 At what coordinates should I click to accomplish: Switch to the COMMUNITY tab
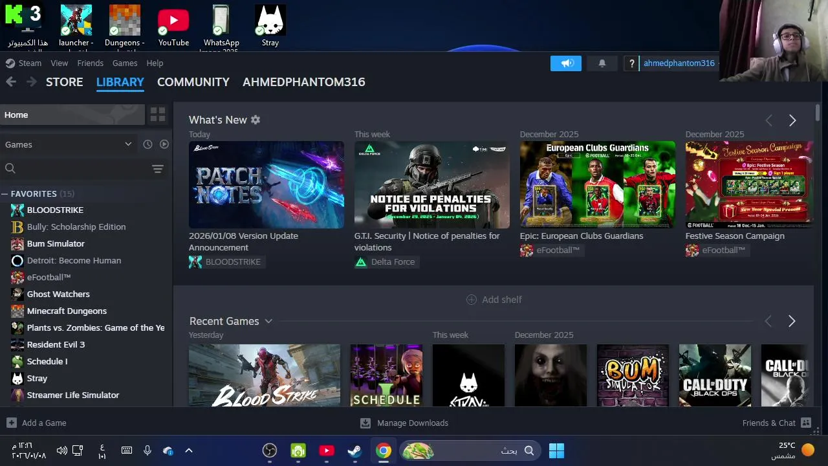pos(193,82)
